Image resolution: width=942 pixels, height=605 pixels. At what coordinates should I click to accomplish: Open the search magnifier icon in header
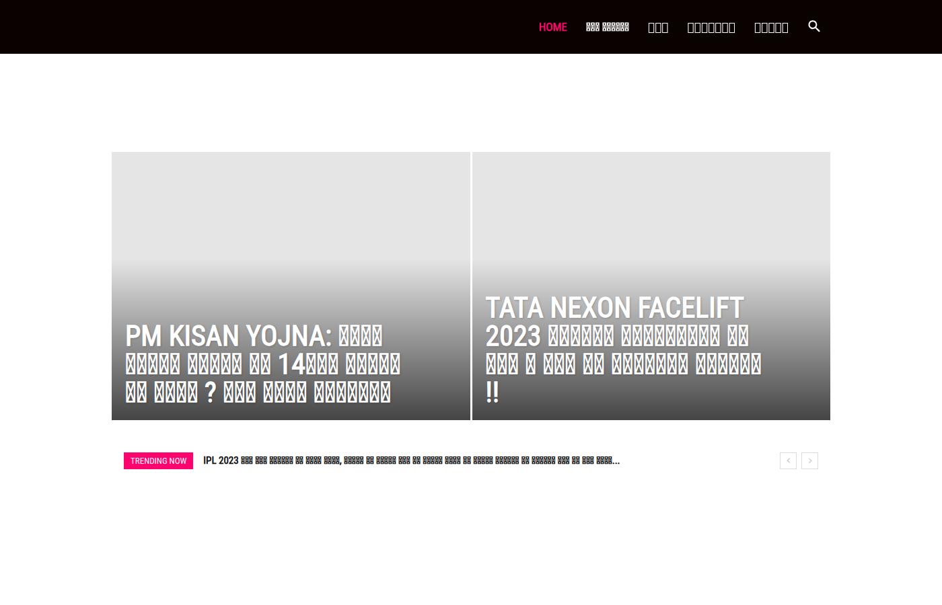tap(814, 26)
